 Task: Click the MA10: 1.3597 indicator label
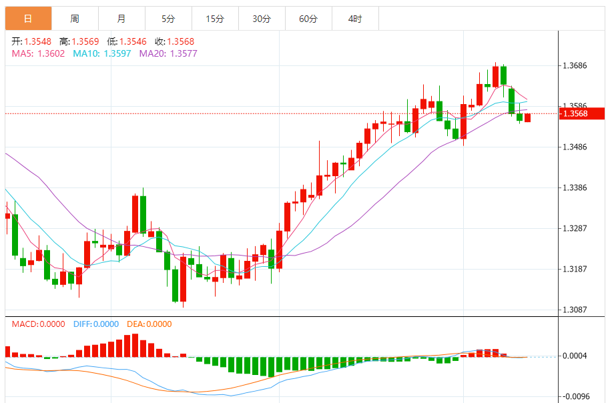(x=102, y=53)
